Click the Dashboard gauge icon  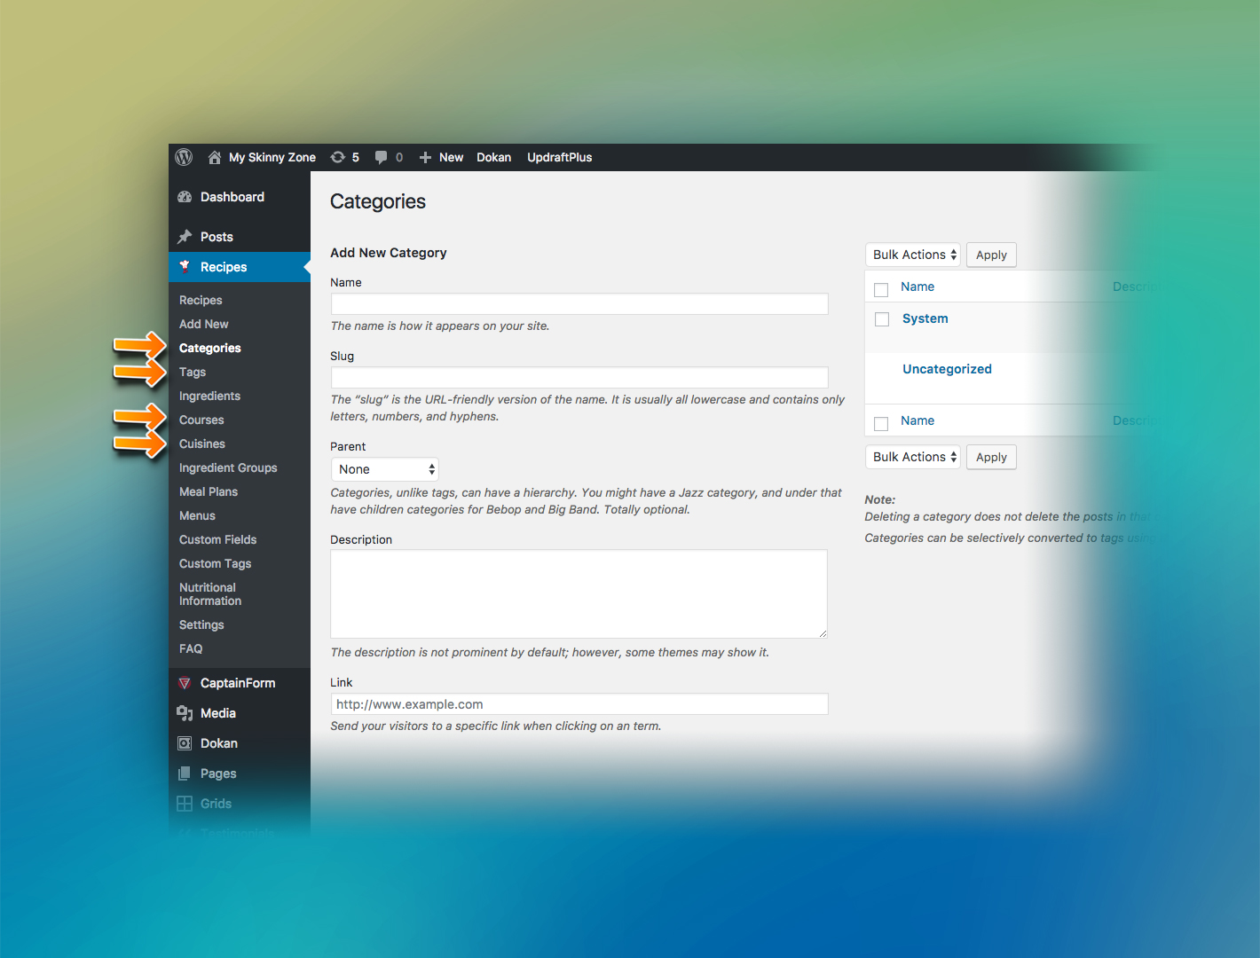click(x=185, y=197)
